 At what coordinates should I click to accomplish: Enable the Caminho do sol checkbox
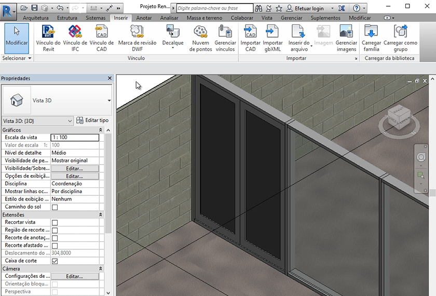point(55,207)
